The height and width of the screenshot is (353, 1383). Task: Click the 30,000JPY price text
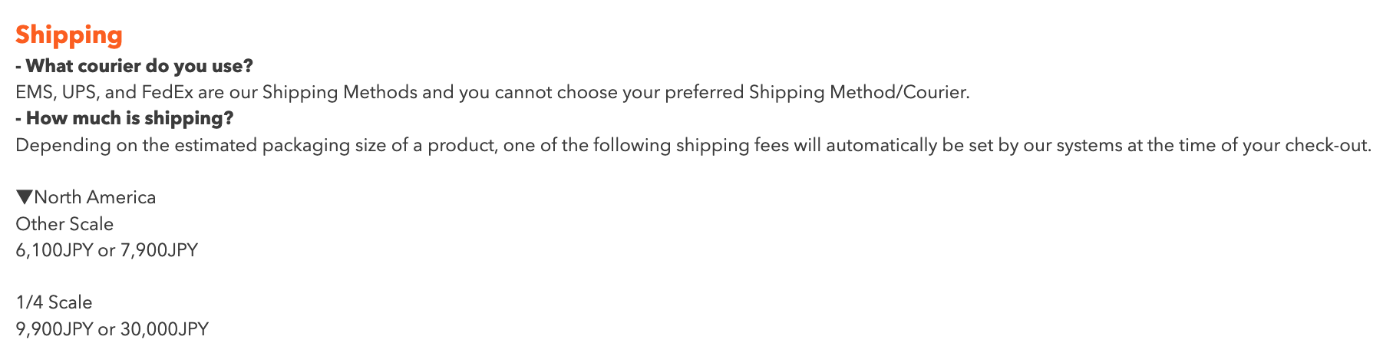(164, 329)
